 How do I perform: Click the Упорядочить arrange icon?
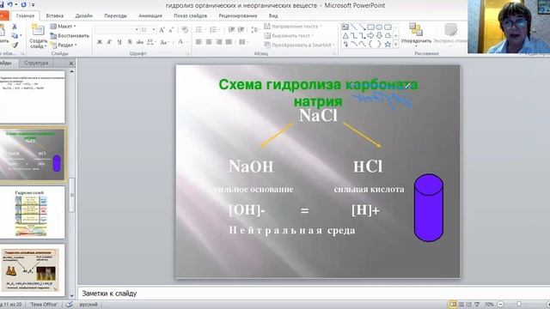416,30
